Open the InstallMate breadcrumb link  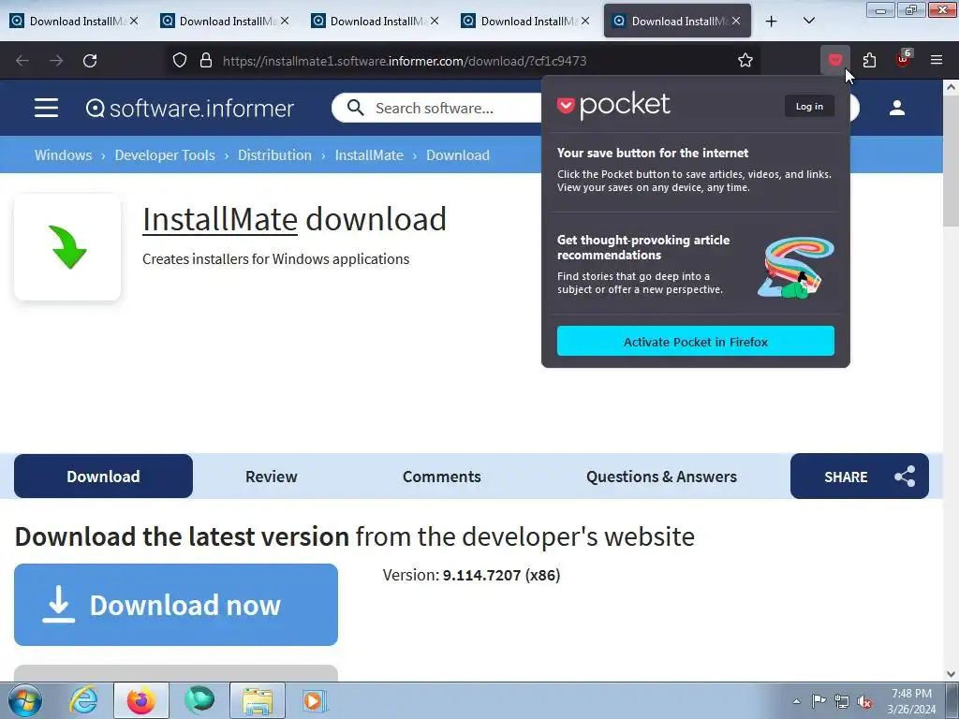pos(369,155)
